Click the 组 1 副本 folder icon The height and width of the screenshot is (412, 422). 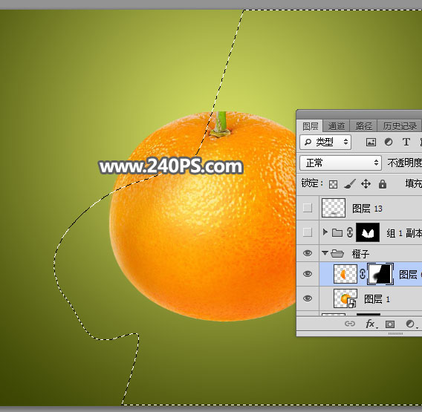tap(337, 232)
